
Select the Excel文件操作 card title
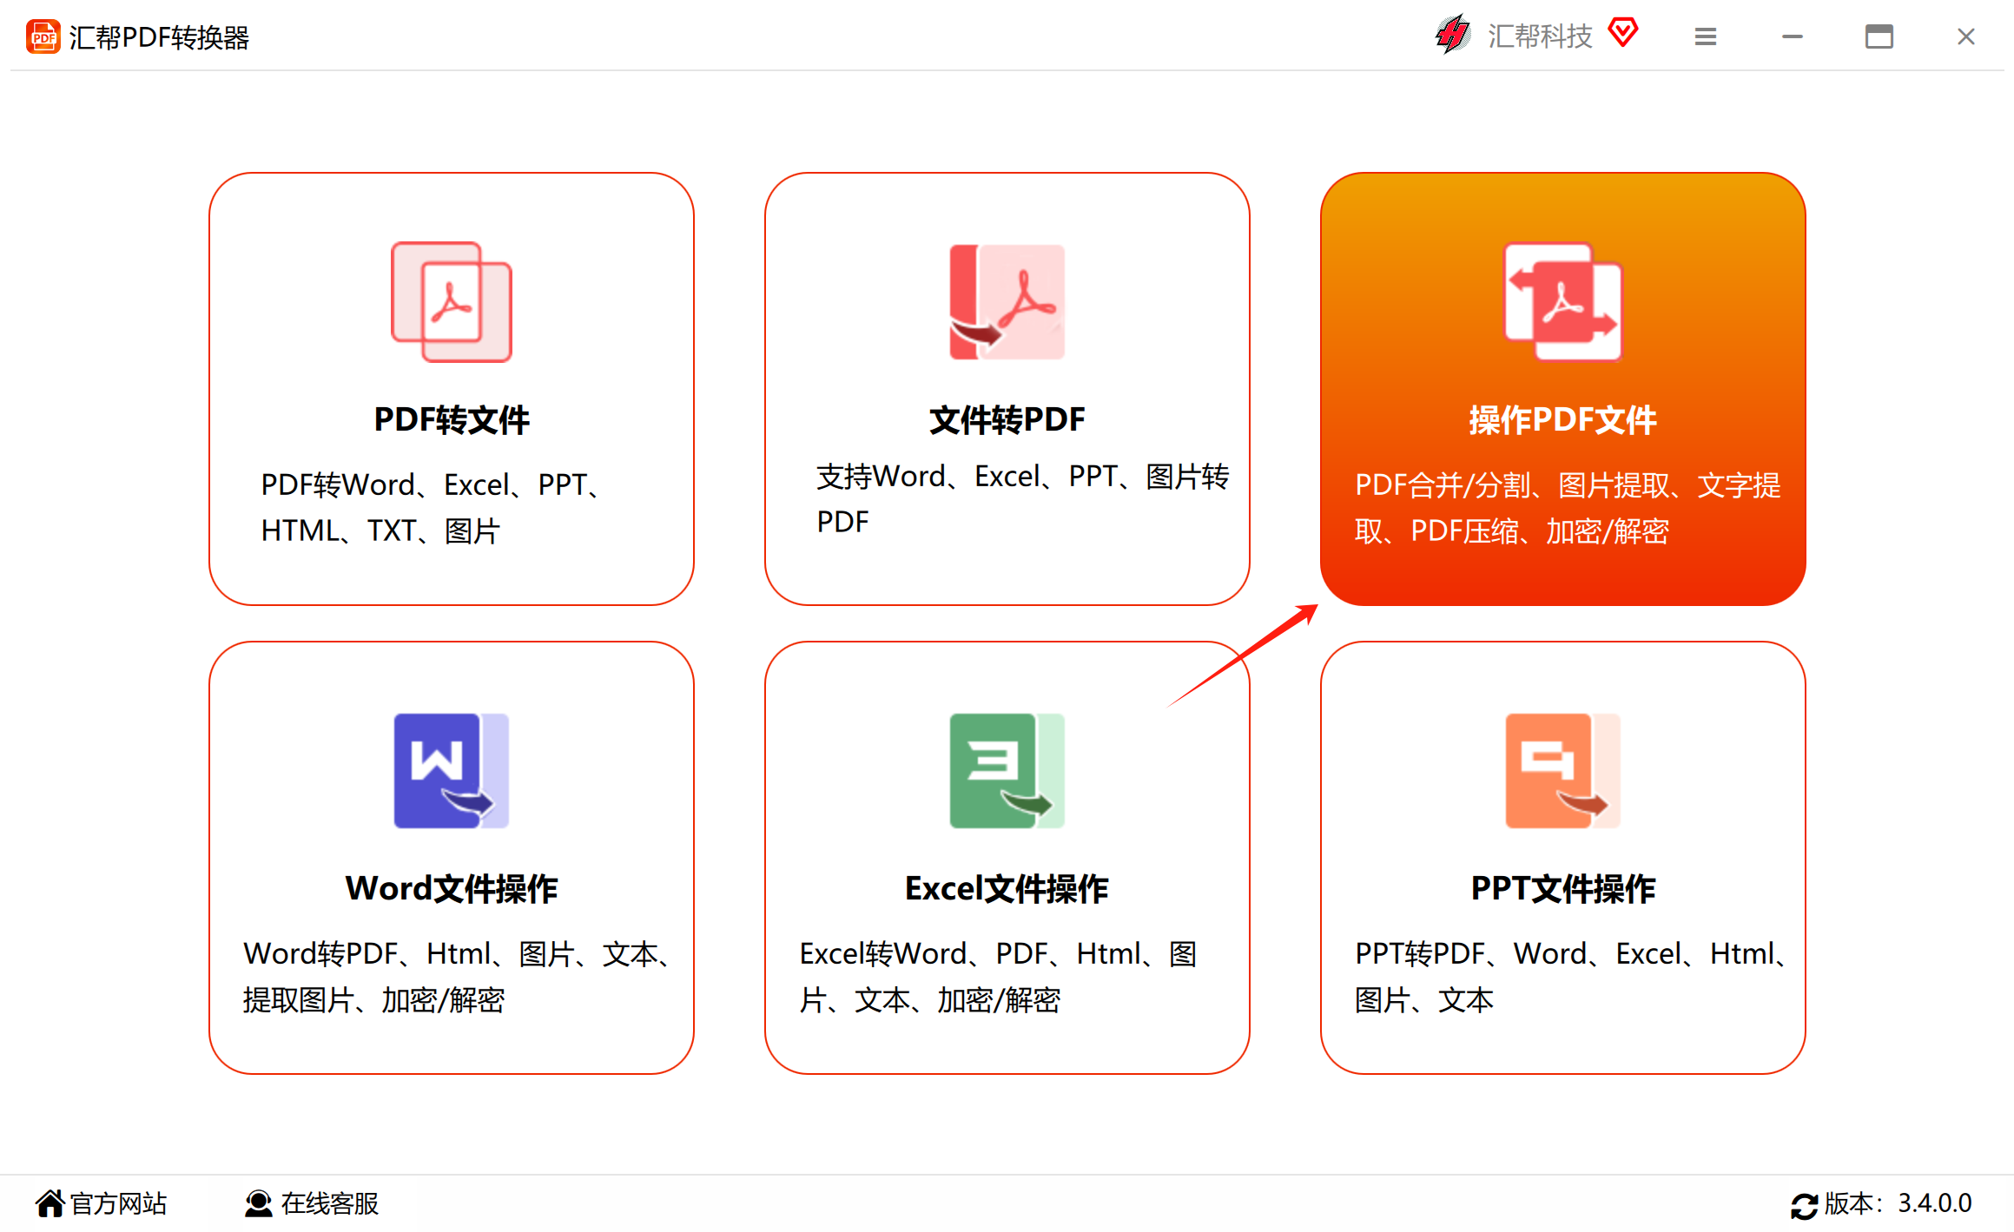point(1007,889)
